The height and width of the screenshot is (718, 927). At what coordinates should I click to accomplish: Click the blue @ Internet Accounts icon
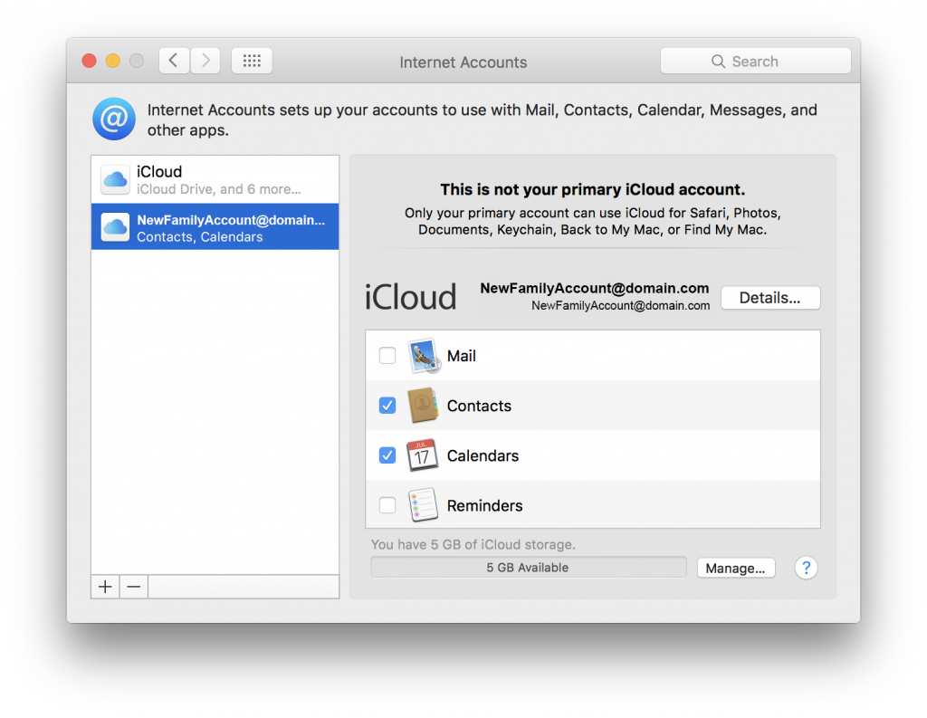click(114, 119)
